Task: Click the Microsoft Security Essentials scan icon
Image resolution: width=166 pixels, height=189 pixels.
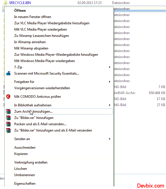Action: pos(8,73)
